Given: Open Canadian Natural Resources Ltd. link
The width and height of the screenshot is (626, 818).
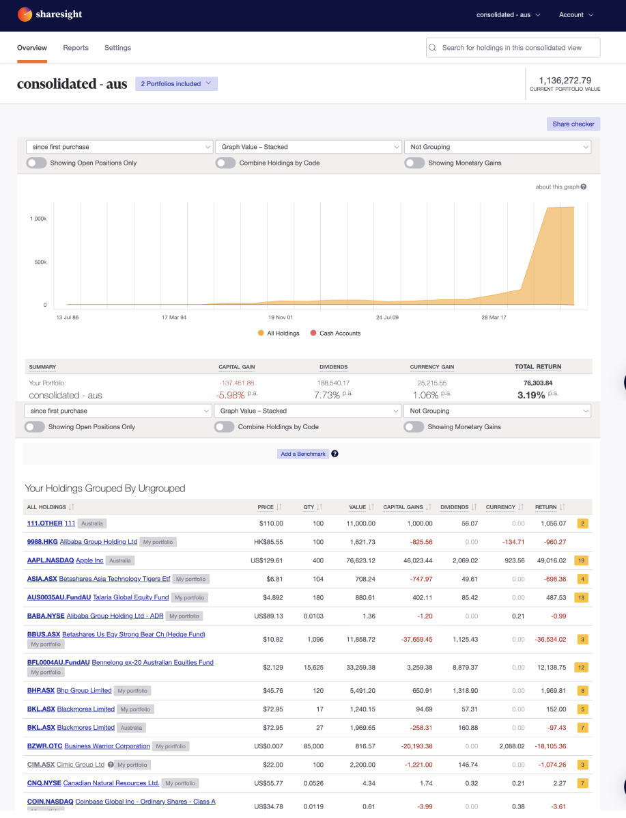Looking at the screenshot, I should click(x=111, y=784).
